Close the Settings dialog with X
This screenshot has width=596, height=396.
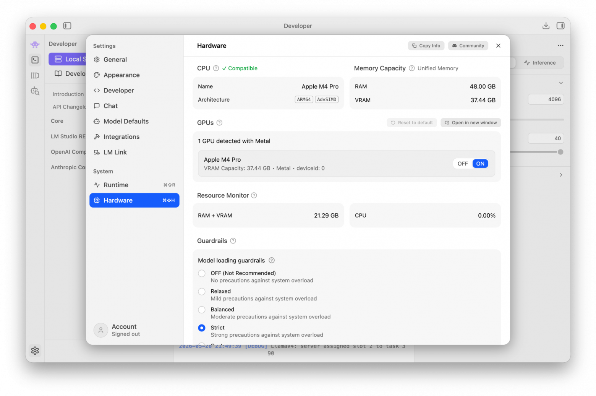[498, 46]
